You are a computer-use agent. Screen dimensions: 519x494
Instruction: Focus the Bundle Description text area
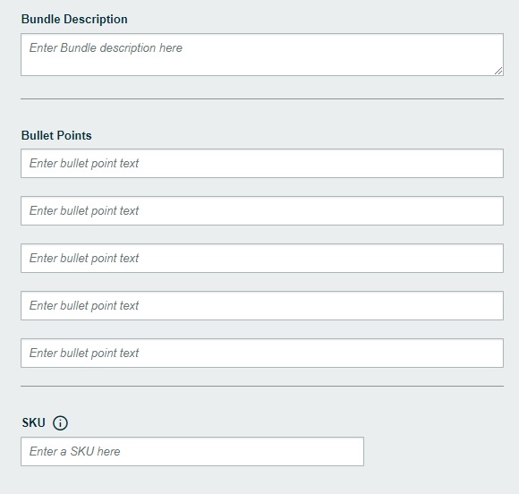click(262, 55)
